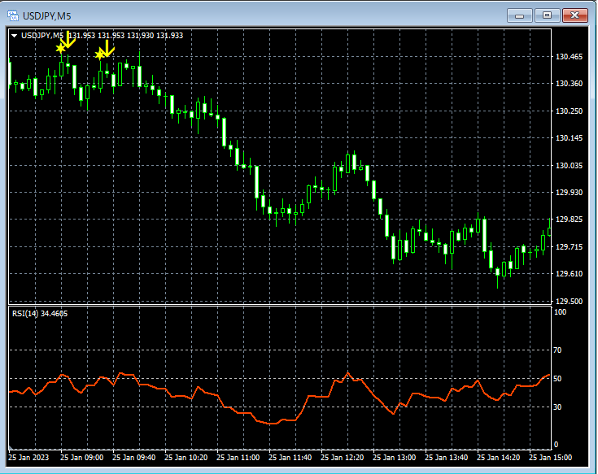This screenshot has width=598, height=474.
Task: Click the 25 Jan 11:00 time label
Action: 238,457
